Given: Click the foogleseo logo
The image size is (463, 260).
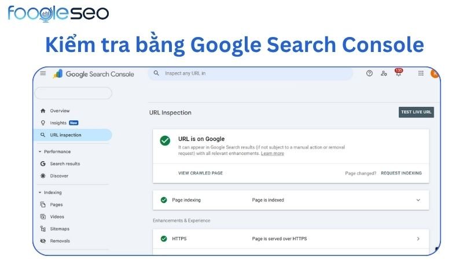Looking at the screenshot, I should (x=58, y=13).
